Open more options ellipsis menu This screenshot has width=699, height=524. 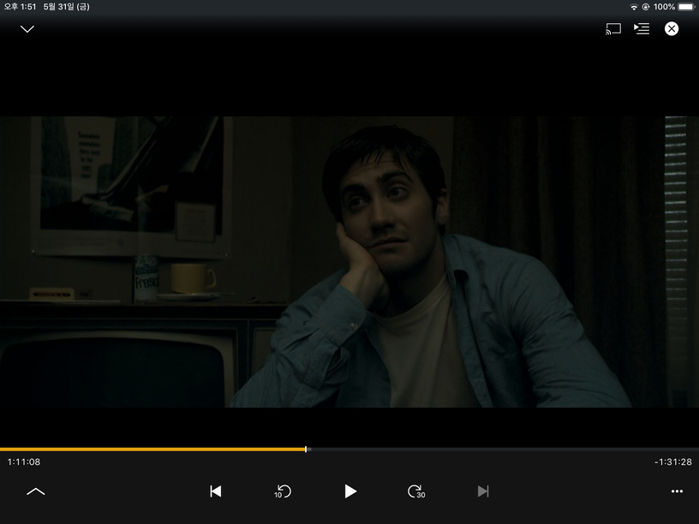click(677, 491)
